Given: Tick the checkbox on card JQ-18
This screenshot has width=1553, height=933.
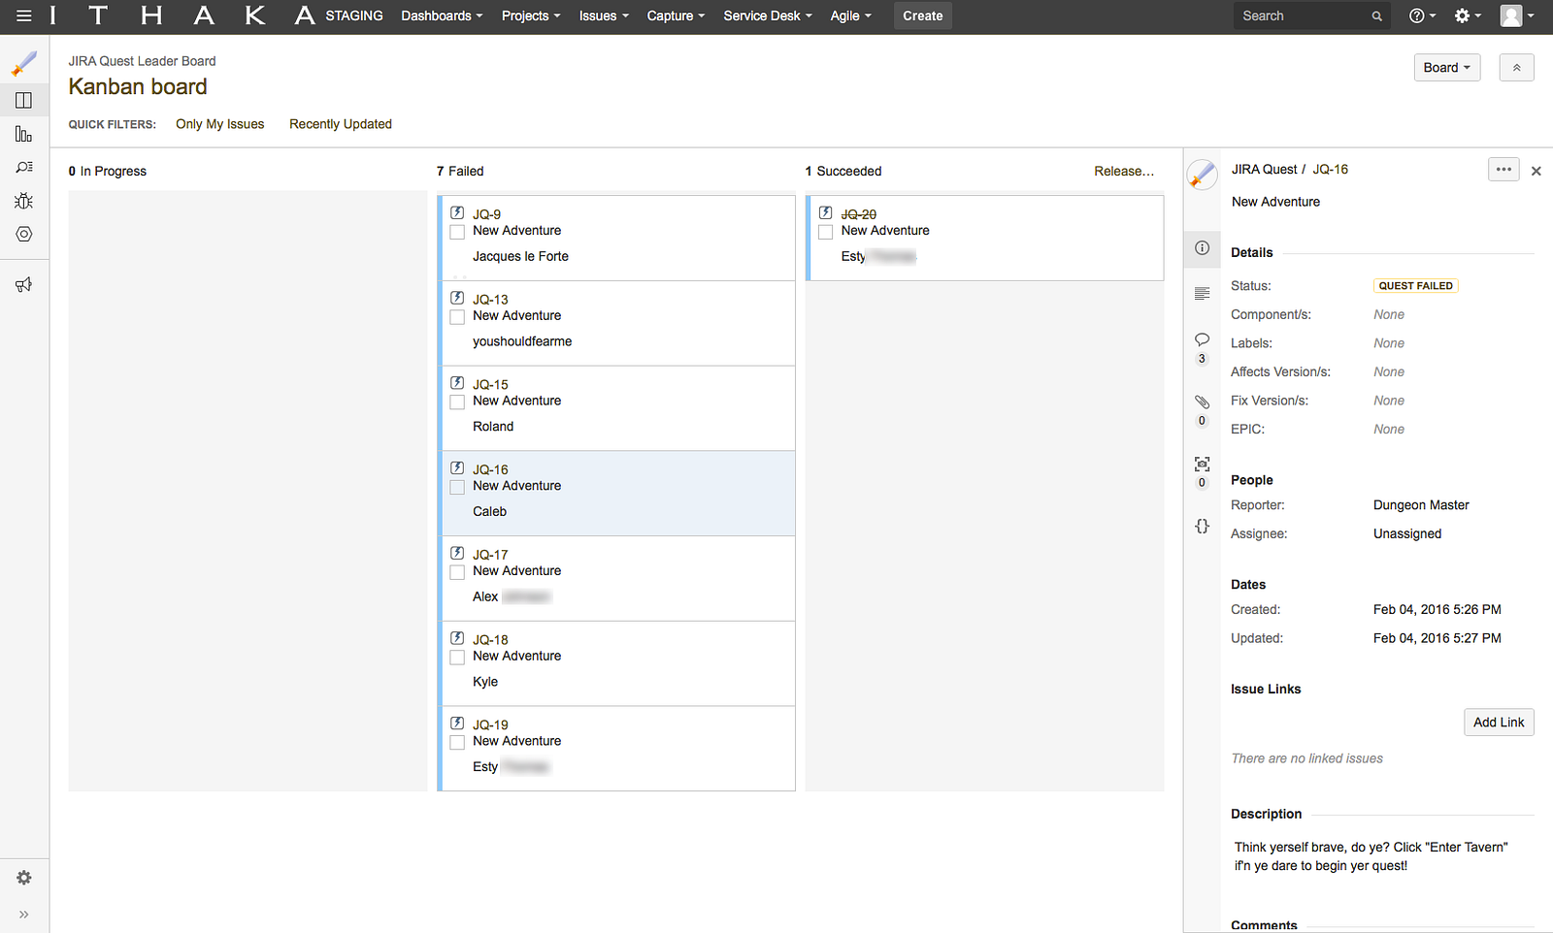Looking at the screenshot, I should (x=457, y=658).
